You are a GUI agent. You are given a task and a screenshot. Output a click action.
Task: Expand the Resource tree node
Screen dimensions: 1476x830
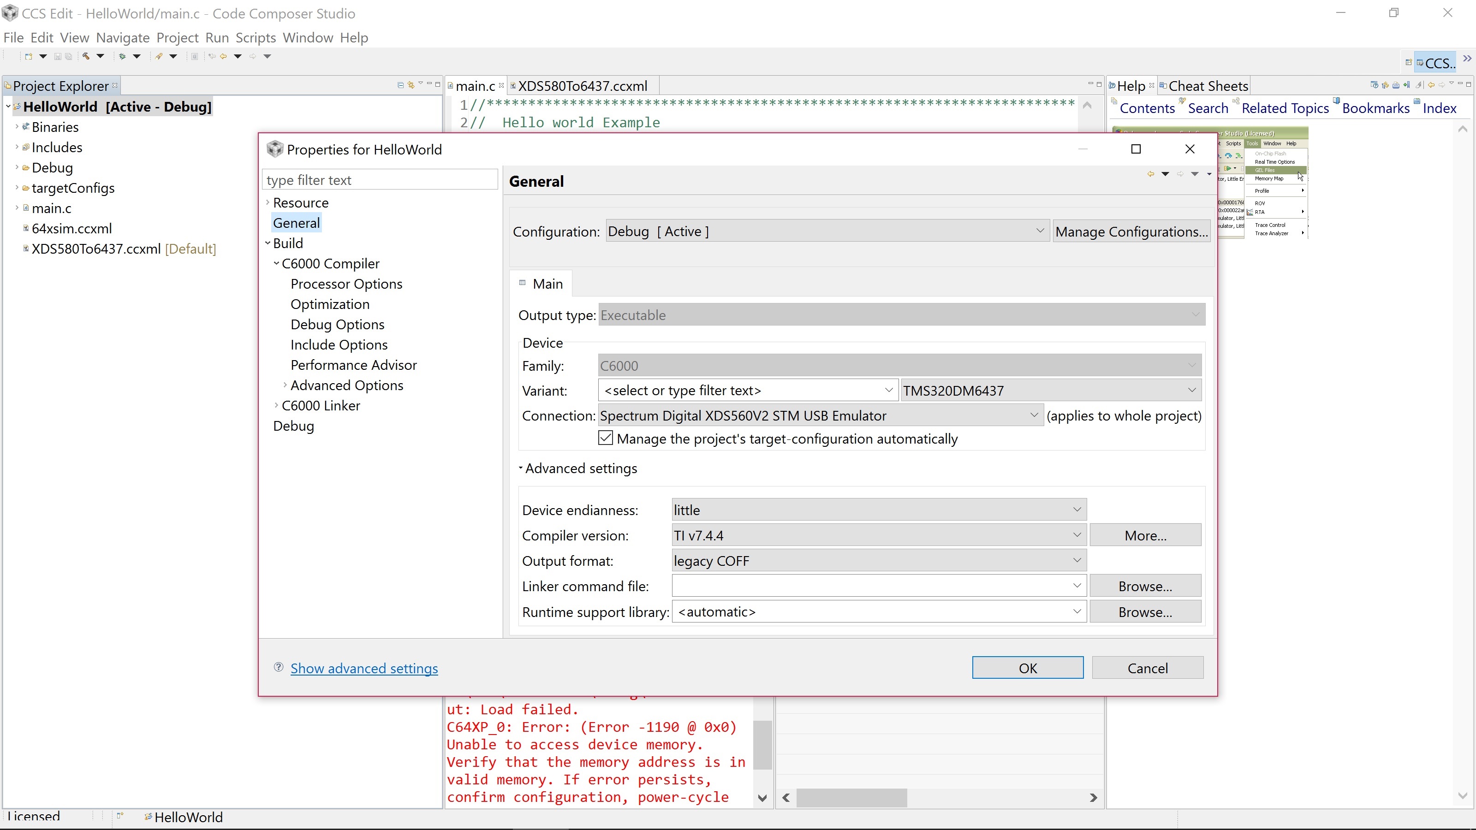click(x=268, y=202)
